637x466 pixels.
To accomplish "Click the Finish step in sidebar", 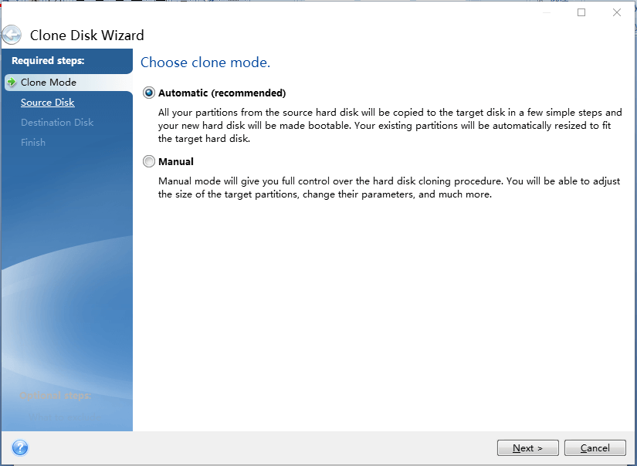I will 33,143.
